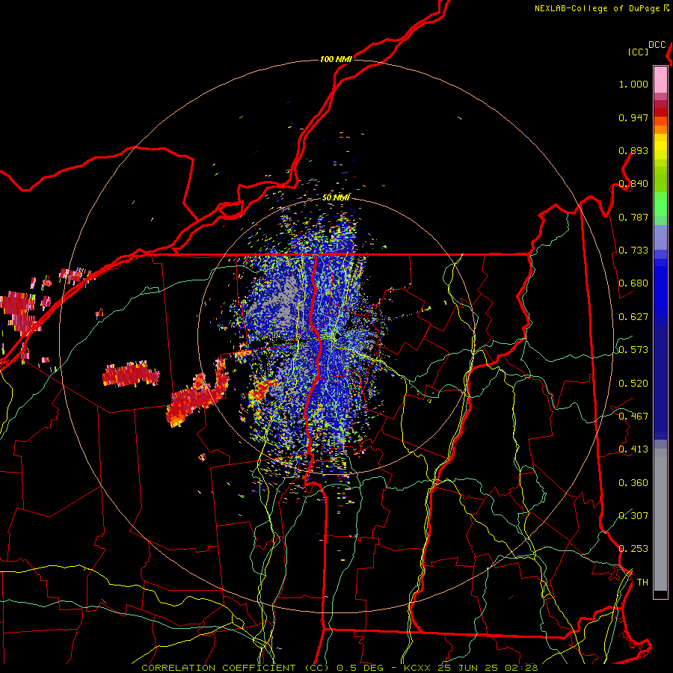
Task: Click the 0.360 scale value
Action: [x=633, y=483]
